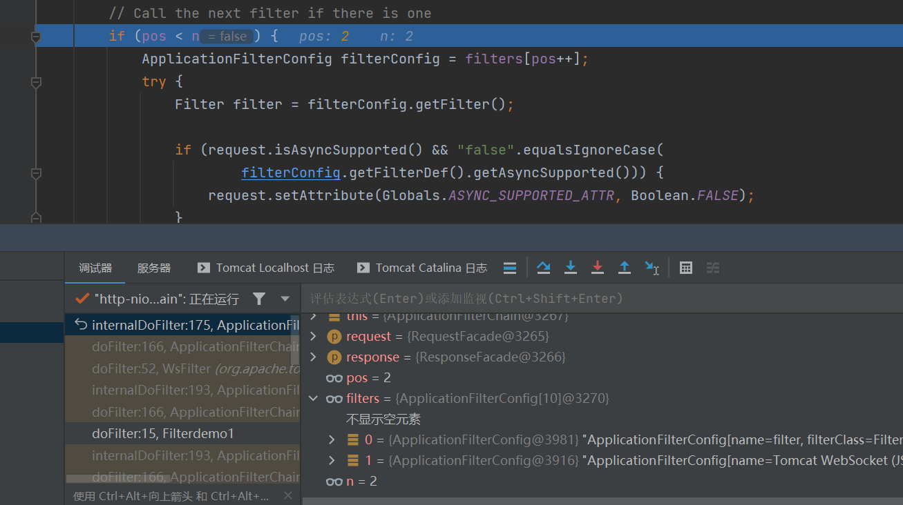Click the frames list vertical scrollbar
903x505 pixels.
click(295, 340)
